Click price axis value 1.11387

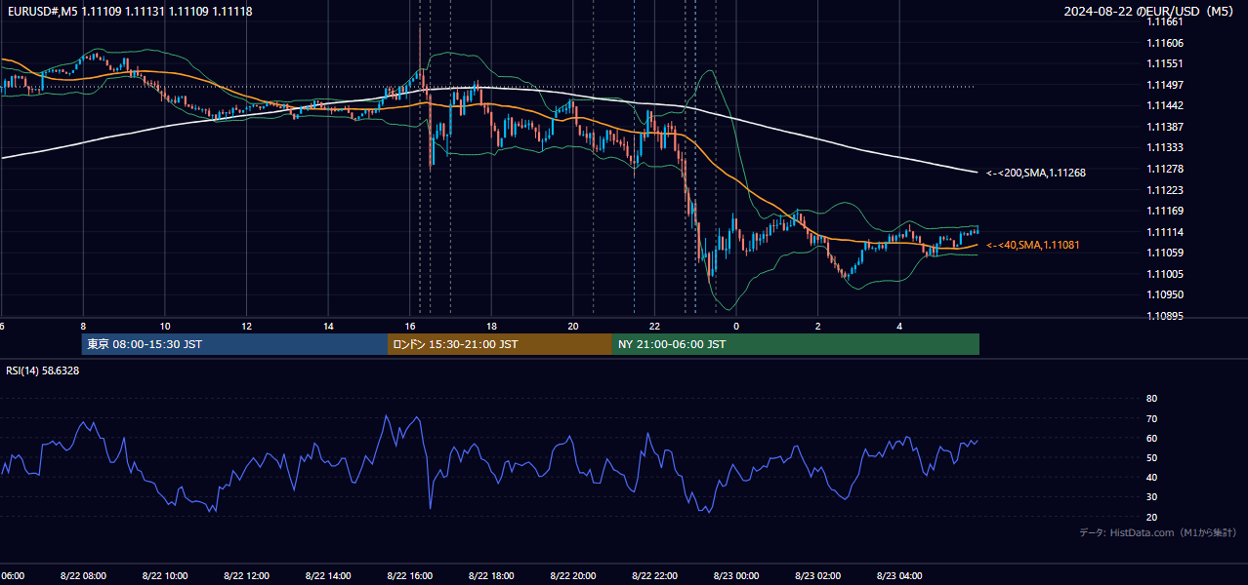[1164, 127]
